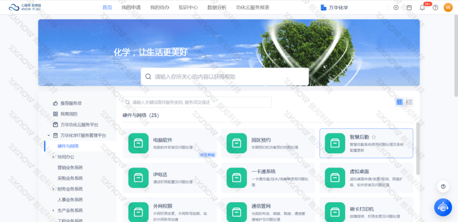Open the 刷卡打印机 service card title

[362, 209]
